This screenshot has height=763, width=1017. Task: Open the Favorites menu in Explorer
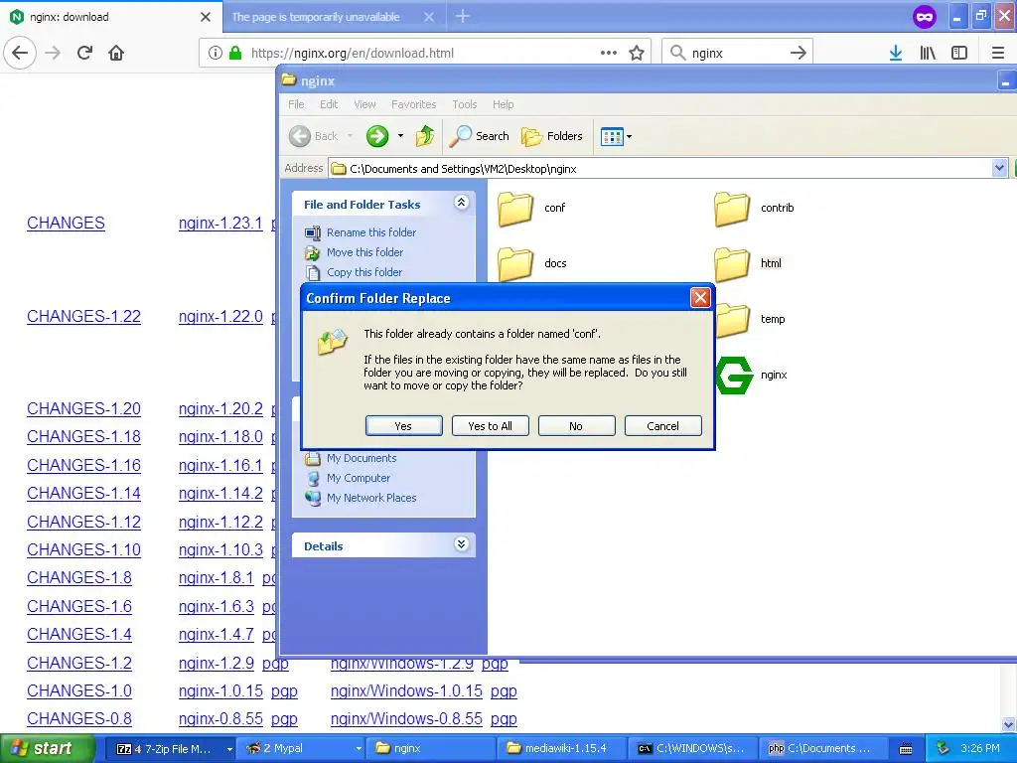coord(414,104)
